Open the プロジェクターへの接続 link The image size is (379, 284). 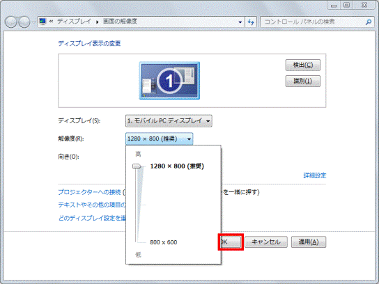(x=89, y=192)
